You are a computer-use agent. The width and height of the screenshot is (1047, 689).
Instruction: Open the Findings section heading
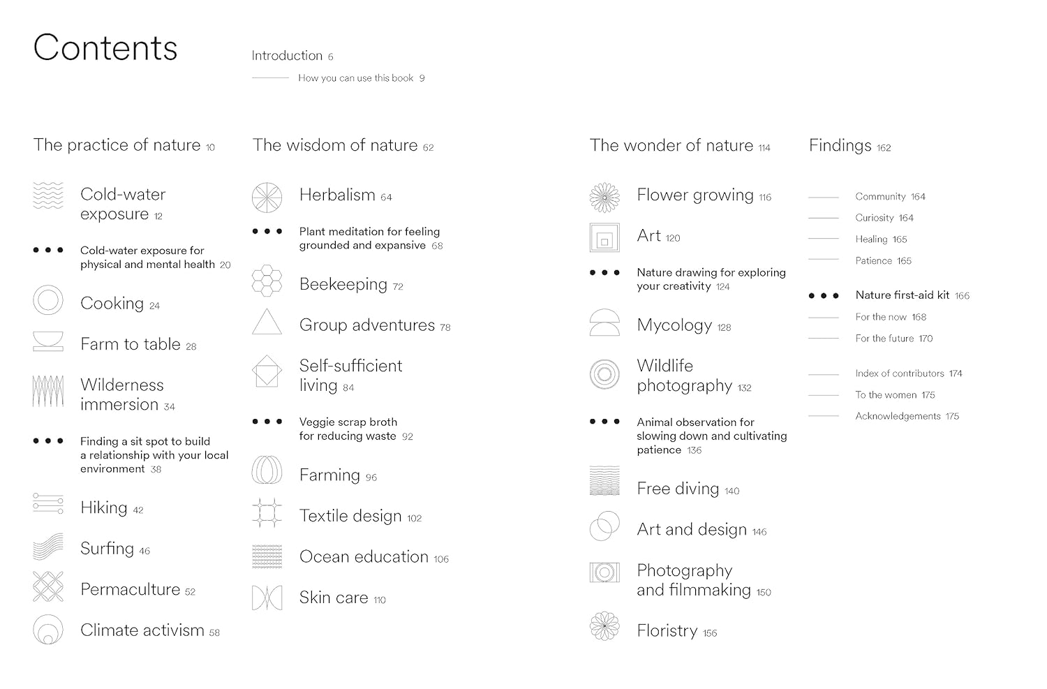click(x=840, y=145)
